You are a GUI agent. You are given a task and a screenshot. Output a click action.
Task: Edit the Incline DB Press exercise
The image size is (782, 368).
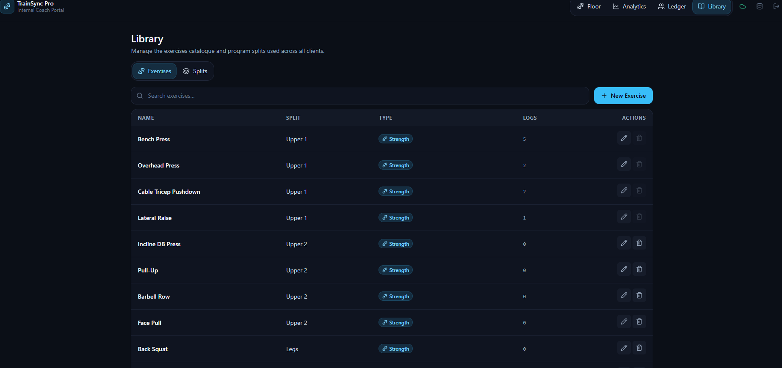coord(624,243)
